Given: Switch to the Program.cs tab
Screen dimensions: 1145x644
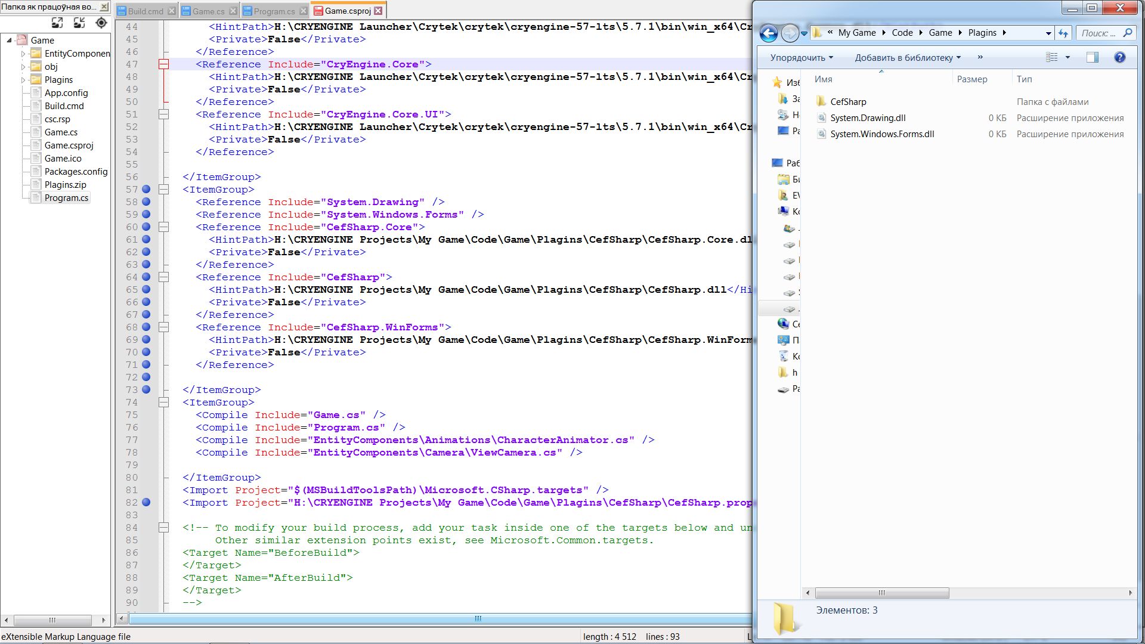Looking at the screenshot, I should [x=274, y=11].
